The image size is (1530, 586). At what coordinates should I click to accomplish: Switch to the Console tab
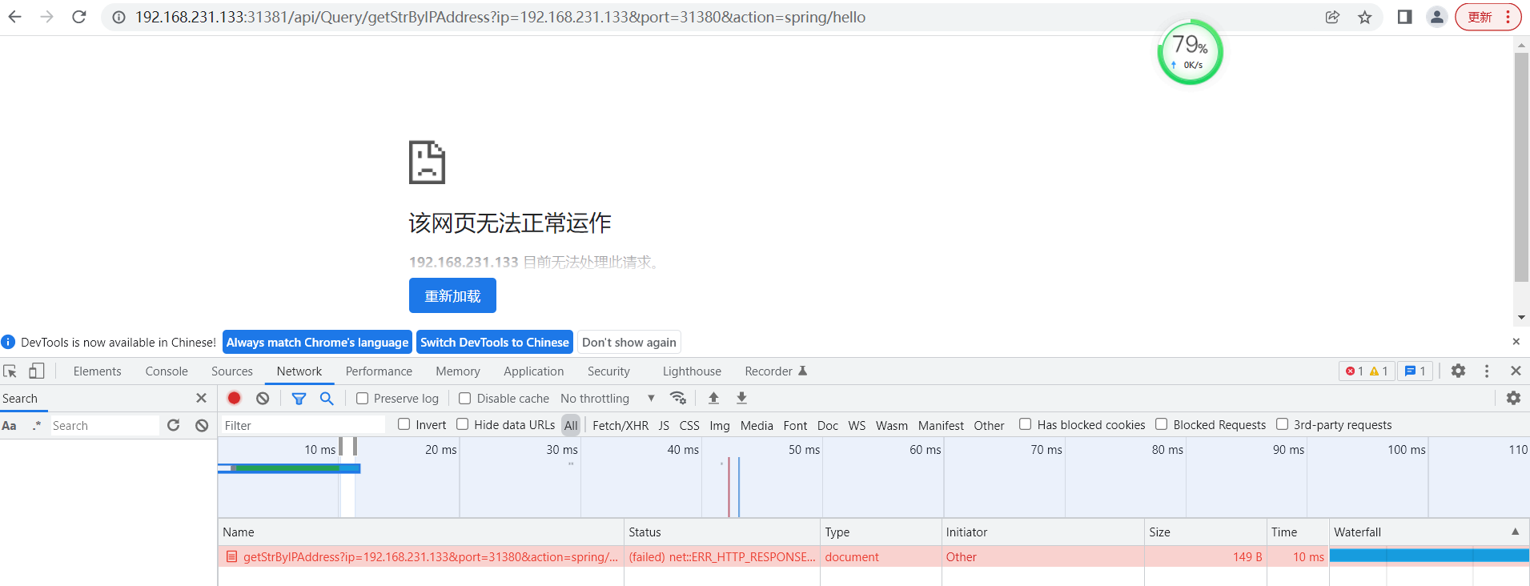pyautogui.click(x=167, y=371)
